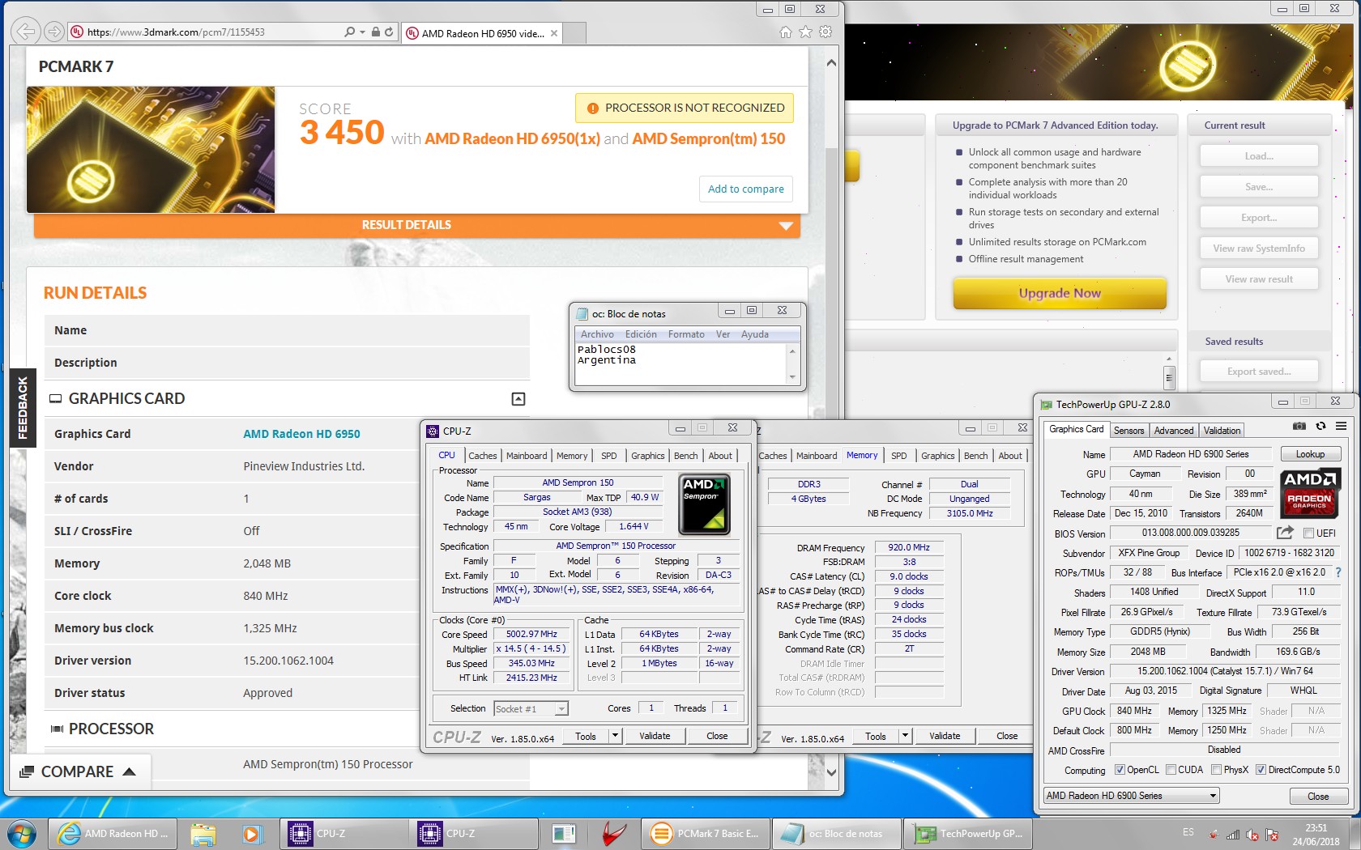Click the lock security icon in address bar

376,32
